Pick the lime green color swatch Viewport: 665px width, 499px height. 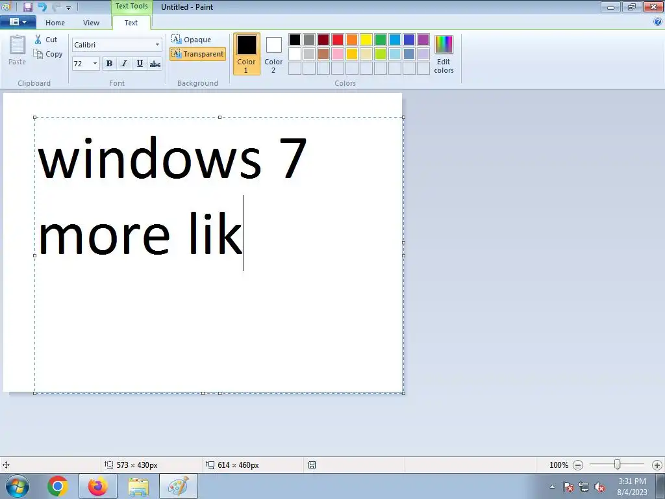click(x=381, y=54)
